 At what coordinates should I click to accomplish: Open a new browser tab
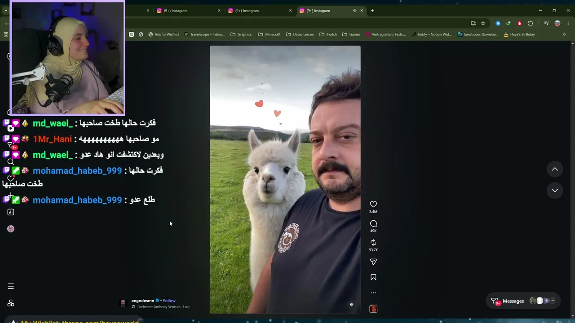(x=372, y=10)
